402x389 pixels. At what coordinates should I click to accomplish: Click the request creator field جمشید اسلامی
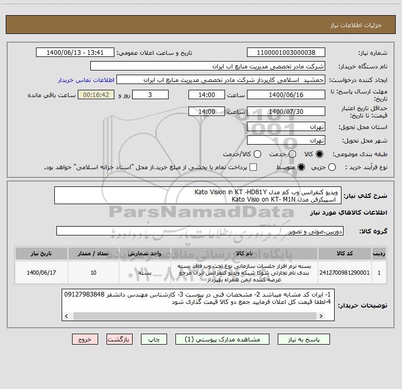[221, 80]
